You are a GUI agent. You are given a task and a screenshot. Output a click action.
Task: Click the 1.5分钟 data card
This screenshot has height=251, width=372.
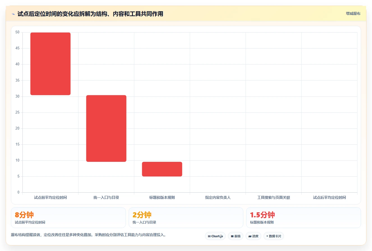click(304, 218)
